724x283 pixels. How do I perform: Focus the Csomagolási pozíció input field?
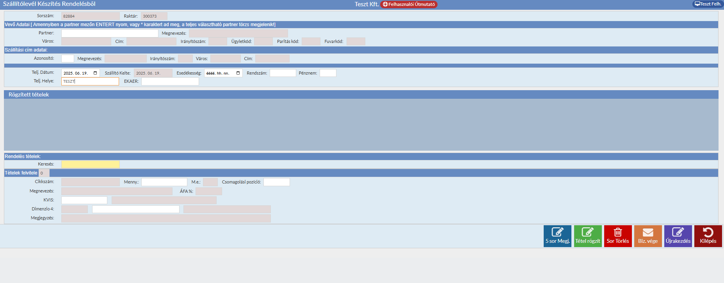pyautogui.click(x=276, y=182)
